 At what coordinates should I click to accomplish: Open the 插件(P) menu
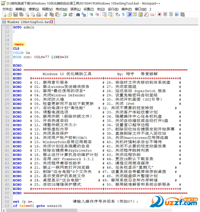tap(126, 9)
